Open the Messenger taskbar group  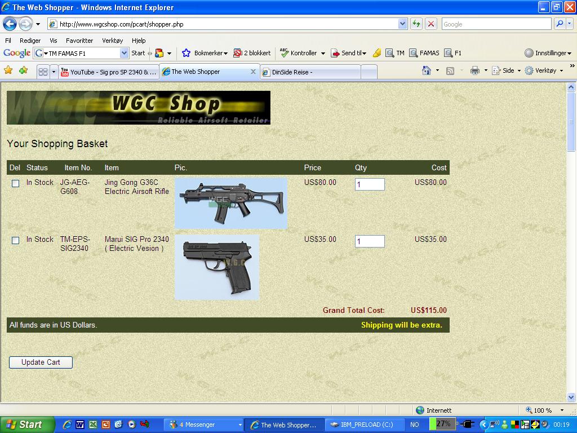tap(203, 425)
